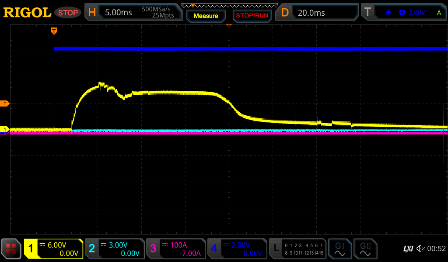Toggle channel 4 with 2.00V scale
448x262 pixels.
pyautogui.click(x=237, y=249)
